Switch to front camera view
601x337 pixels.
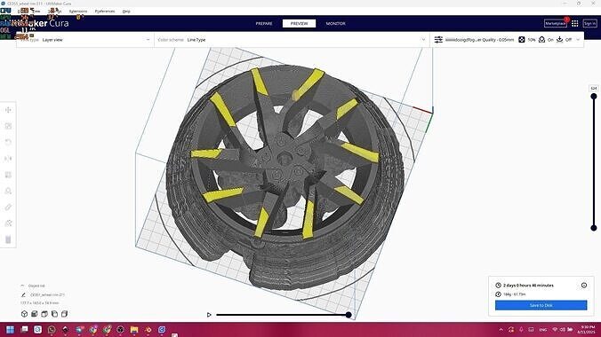click(34, 314)
